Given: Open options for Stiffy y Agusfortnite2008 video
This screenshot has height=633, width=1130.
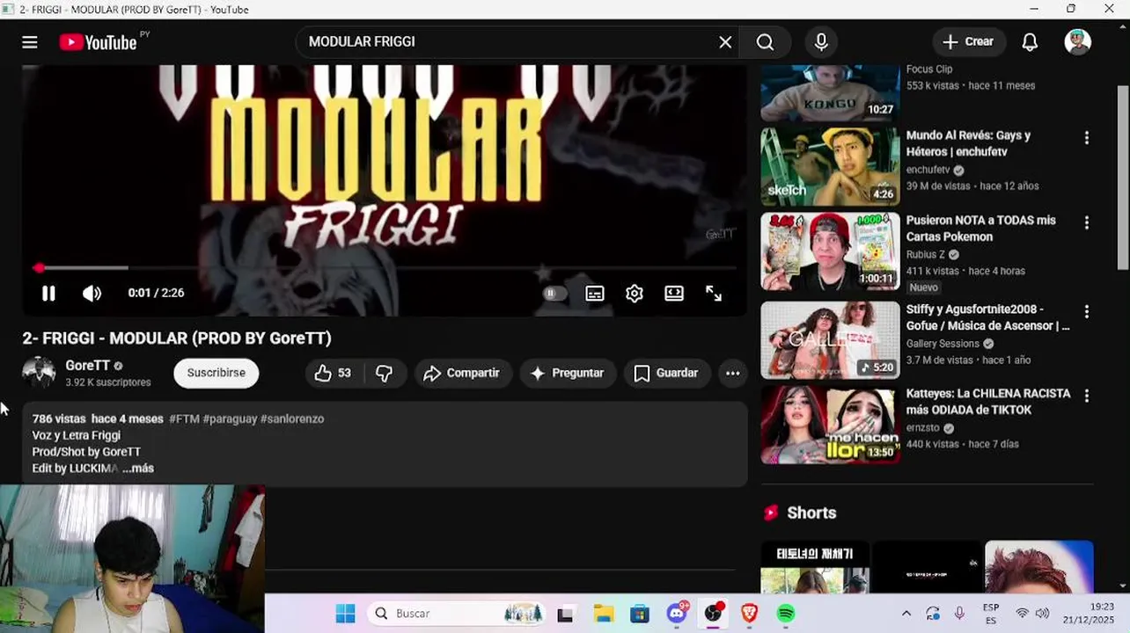Looking at the screenshot, I should coord(1086,312).
